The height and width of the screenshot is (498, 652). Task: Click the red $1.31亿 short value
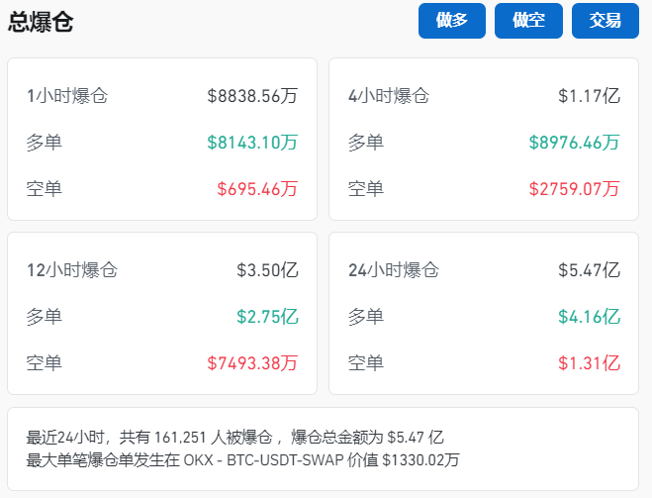coord(589,363)
